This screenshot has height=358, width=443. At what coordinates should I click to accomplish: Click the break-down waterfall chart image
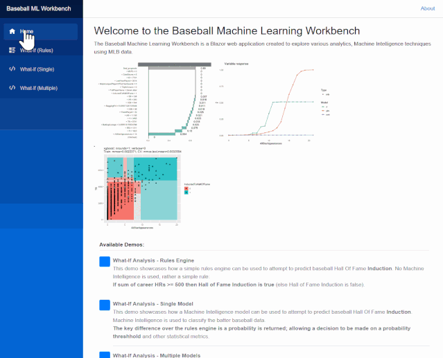click(x=155, y=102)
